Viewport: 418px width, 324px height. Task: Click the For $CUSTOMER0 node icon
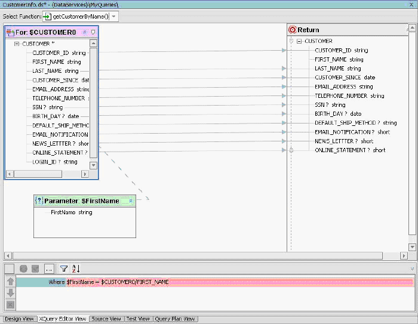[10, 32]
